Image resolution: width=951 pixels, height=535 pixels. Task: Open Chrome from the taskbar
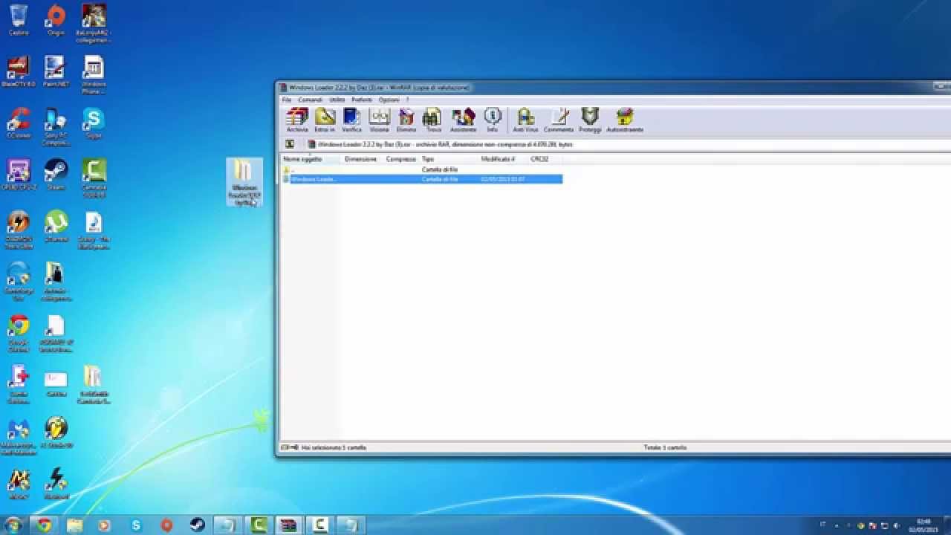[x=44, y=525]
